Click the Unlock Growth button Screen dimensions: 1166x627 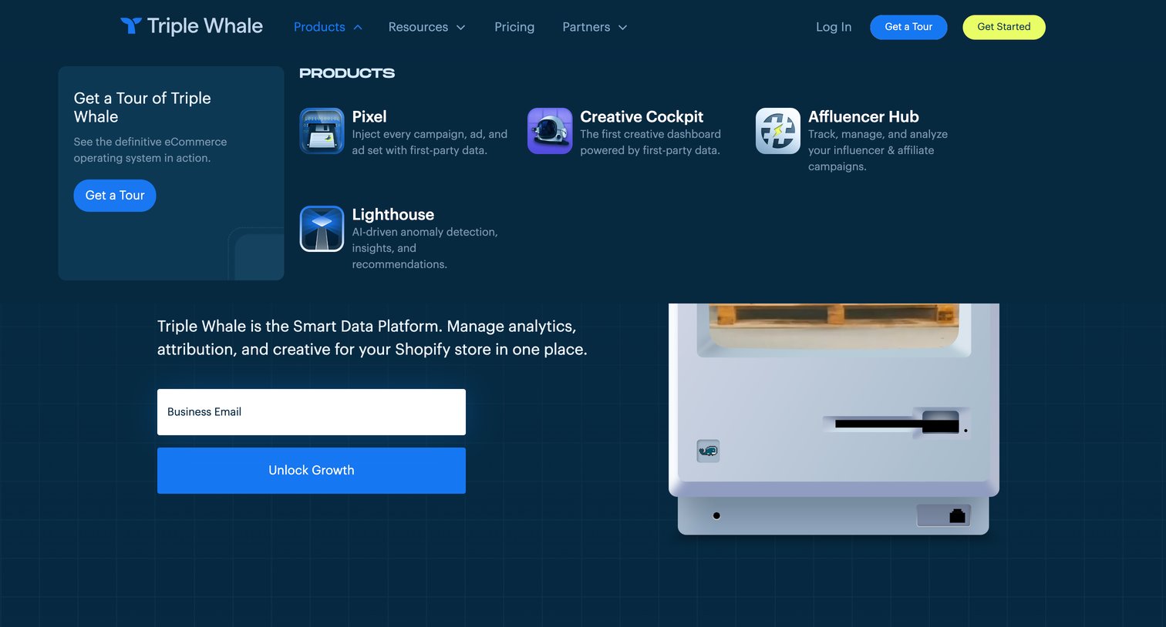point(312,471)
